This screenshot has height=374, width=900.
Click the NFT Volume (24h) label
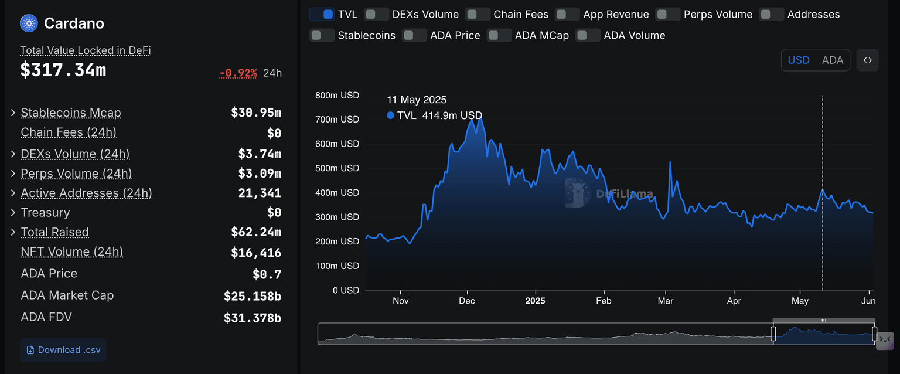[71, 251]
